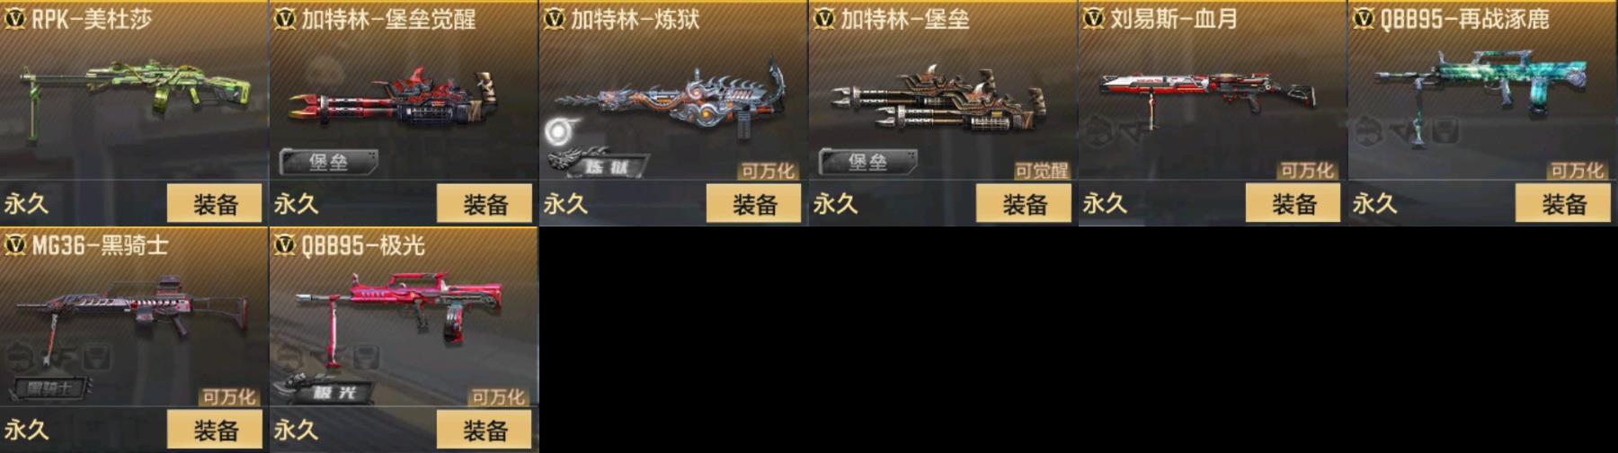Equip the MG36-黑骑士 weapon
The width and height of the screenshot is (1618, 453).
[x=215, y=431]
